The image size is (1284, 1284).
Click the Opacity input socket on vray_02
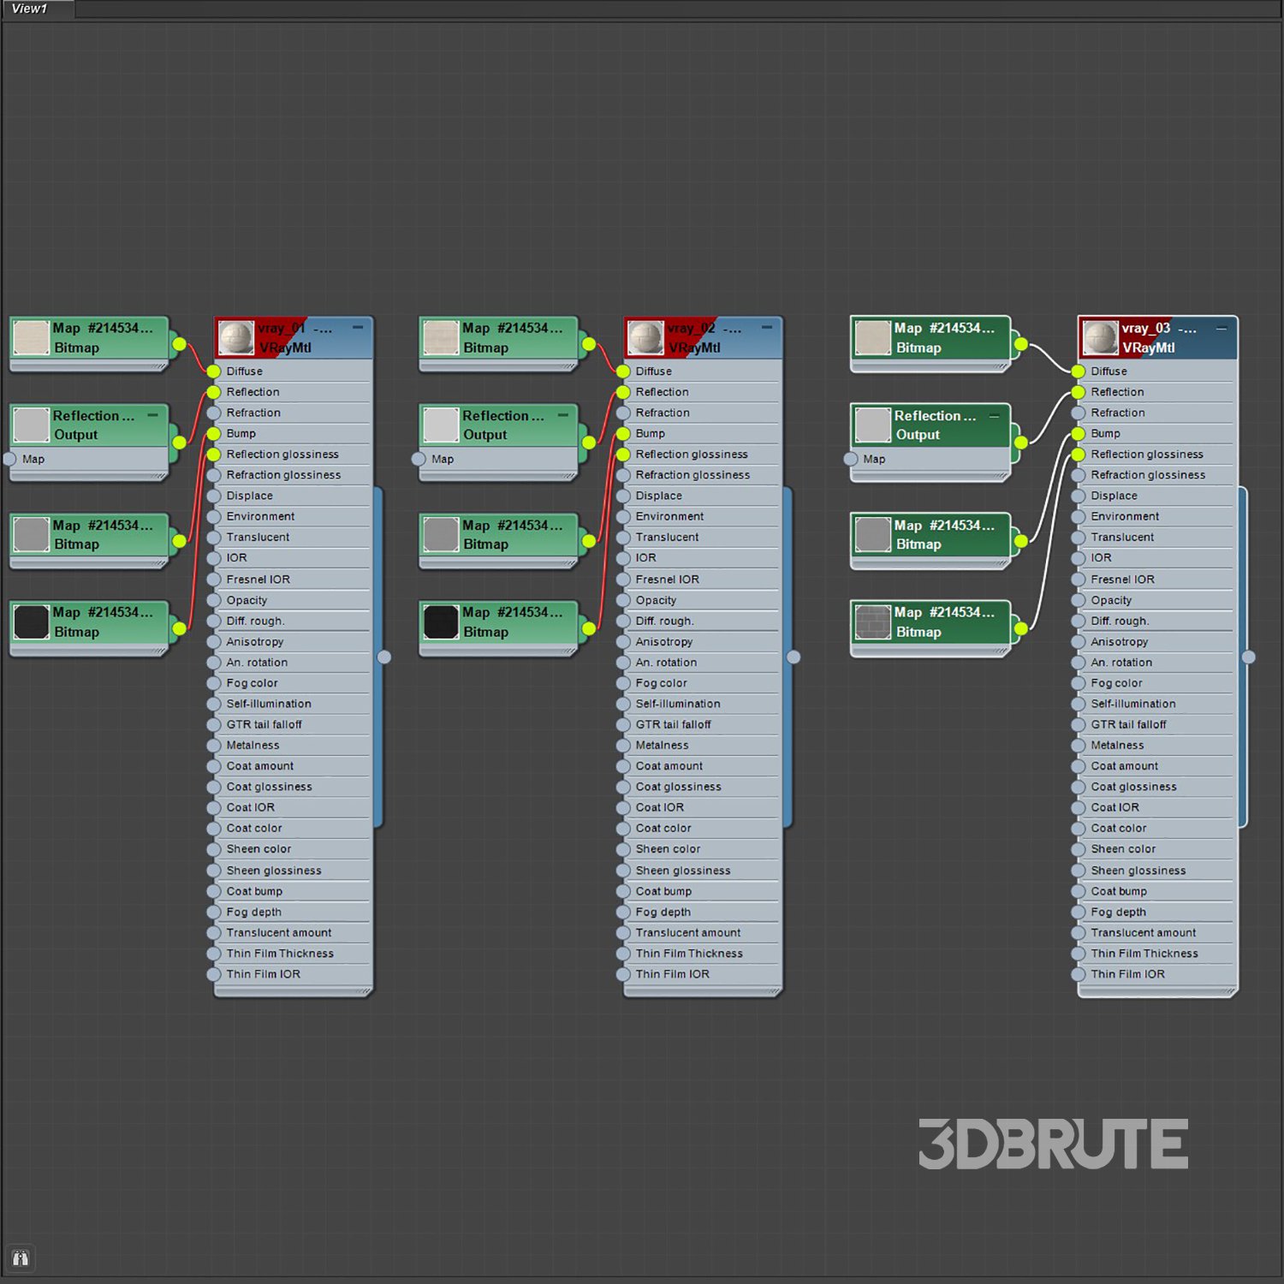[623, 601]
